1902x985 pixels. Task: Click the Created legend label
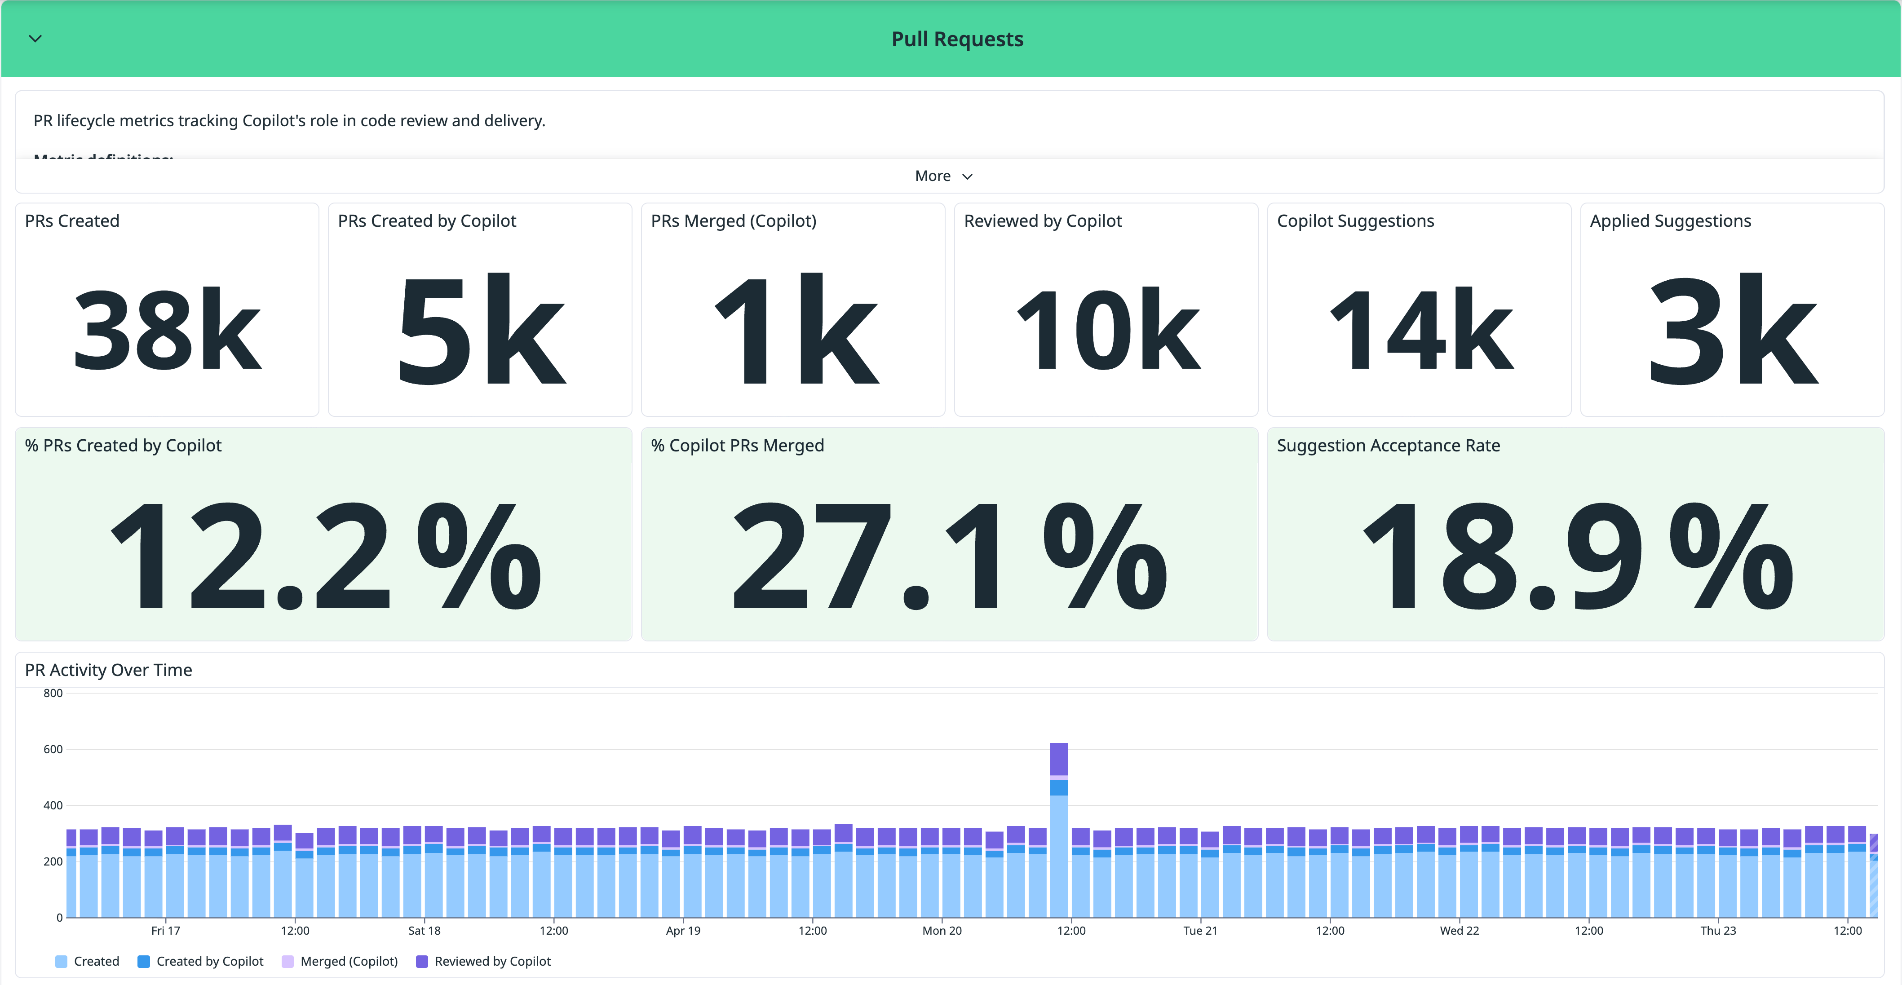[x=97, y=961]
